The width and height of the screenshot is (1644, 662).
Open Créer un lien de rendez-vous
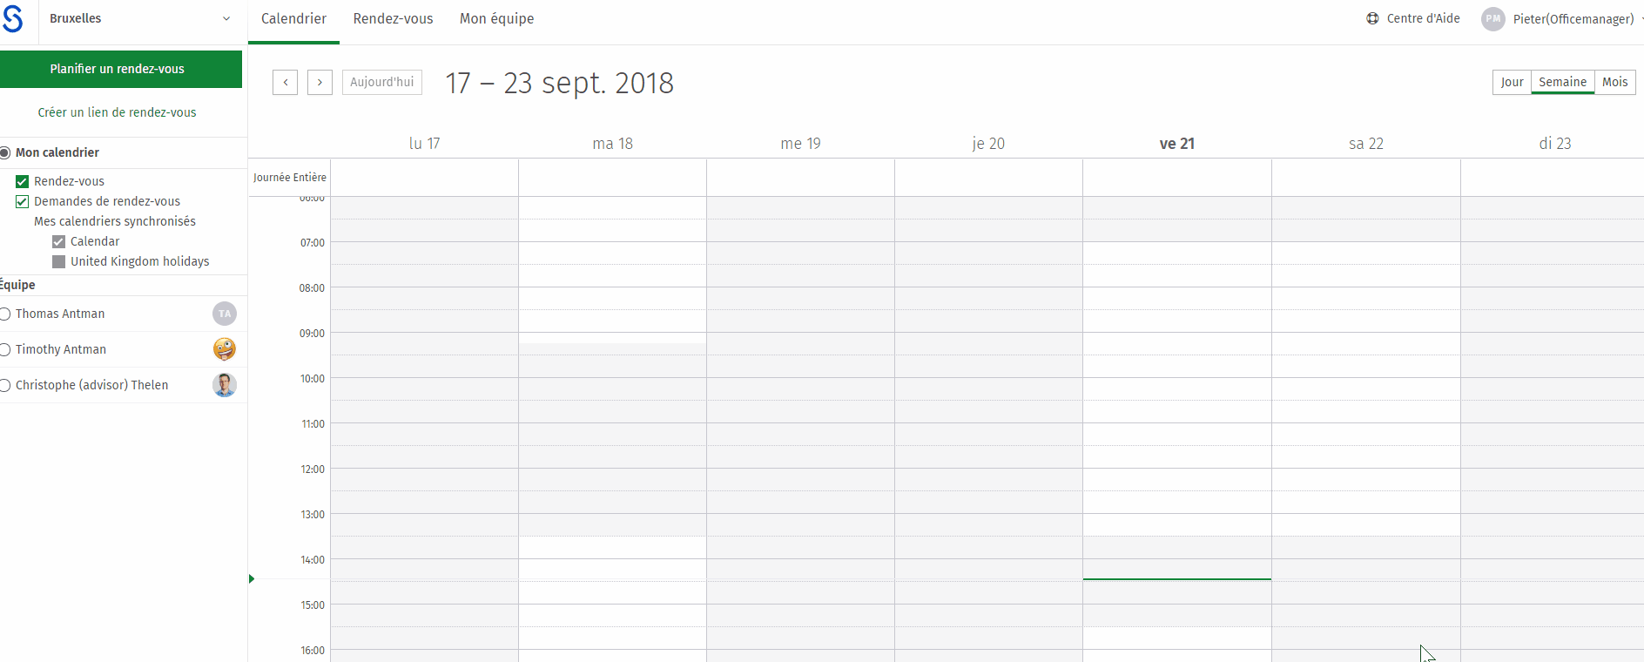point(117,112)
